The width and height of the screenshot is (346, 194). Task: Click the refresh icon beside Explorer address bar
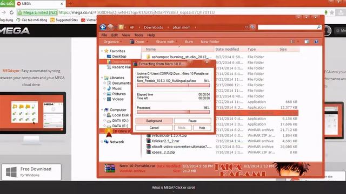tap(252, 27)
